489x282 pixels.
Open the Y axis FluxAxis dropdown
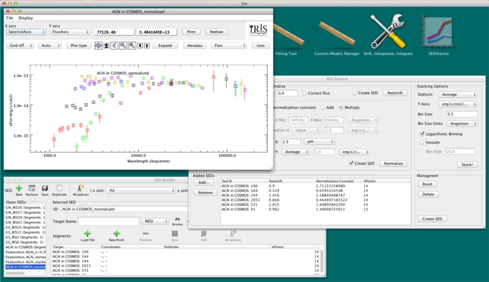point(70,32)
